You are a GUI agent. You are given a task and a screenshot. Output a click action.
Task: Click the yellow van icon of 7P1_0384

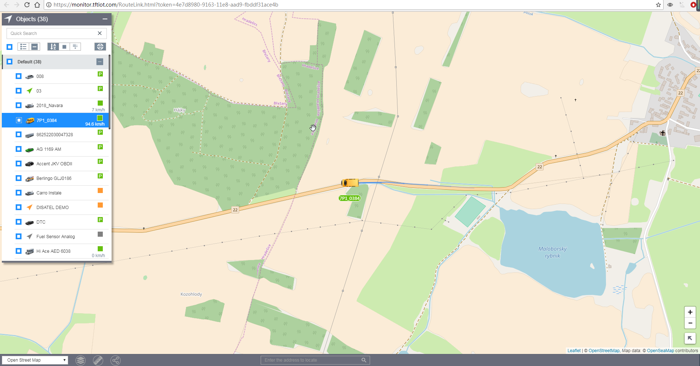30,121
